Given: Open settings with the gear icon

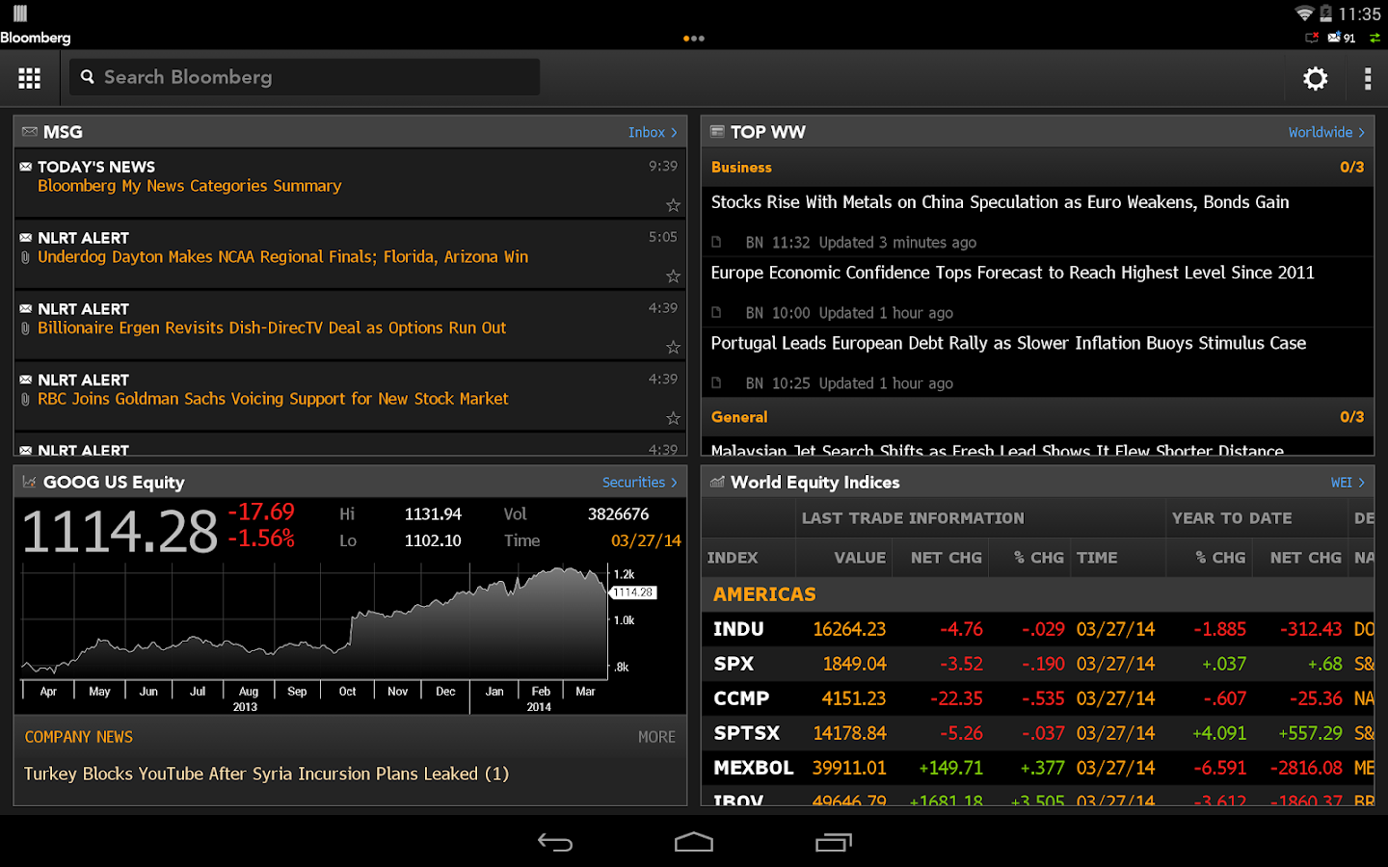Looking at the screenshot, I should pos(1315,78).
